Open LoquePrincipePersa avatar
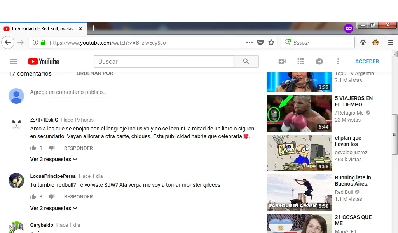Screen dimensions: 398x233 pyautogui.click(x=16, y=181)
